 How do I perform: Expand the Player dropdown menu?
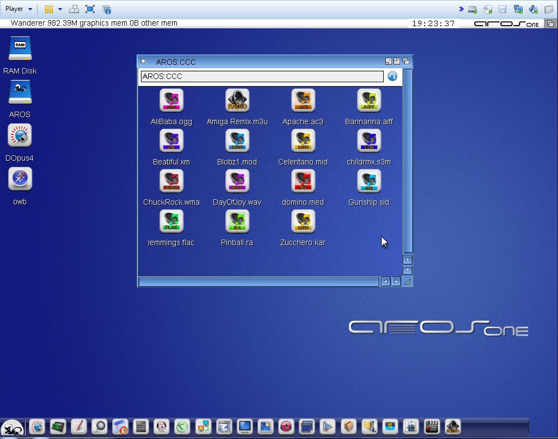pyautogui.click(x=19, y=9)
